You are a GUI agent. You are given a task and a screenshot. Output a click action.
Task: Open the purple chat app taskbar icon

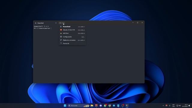101,106
